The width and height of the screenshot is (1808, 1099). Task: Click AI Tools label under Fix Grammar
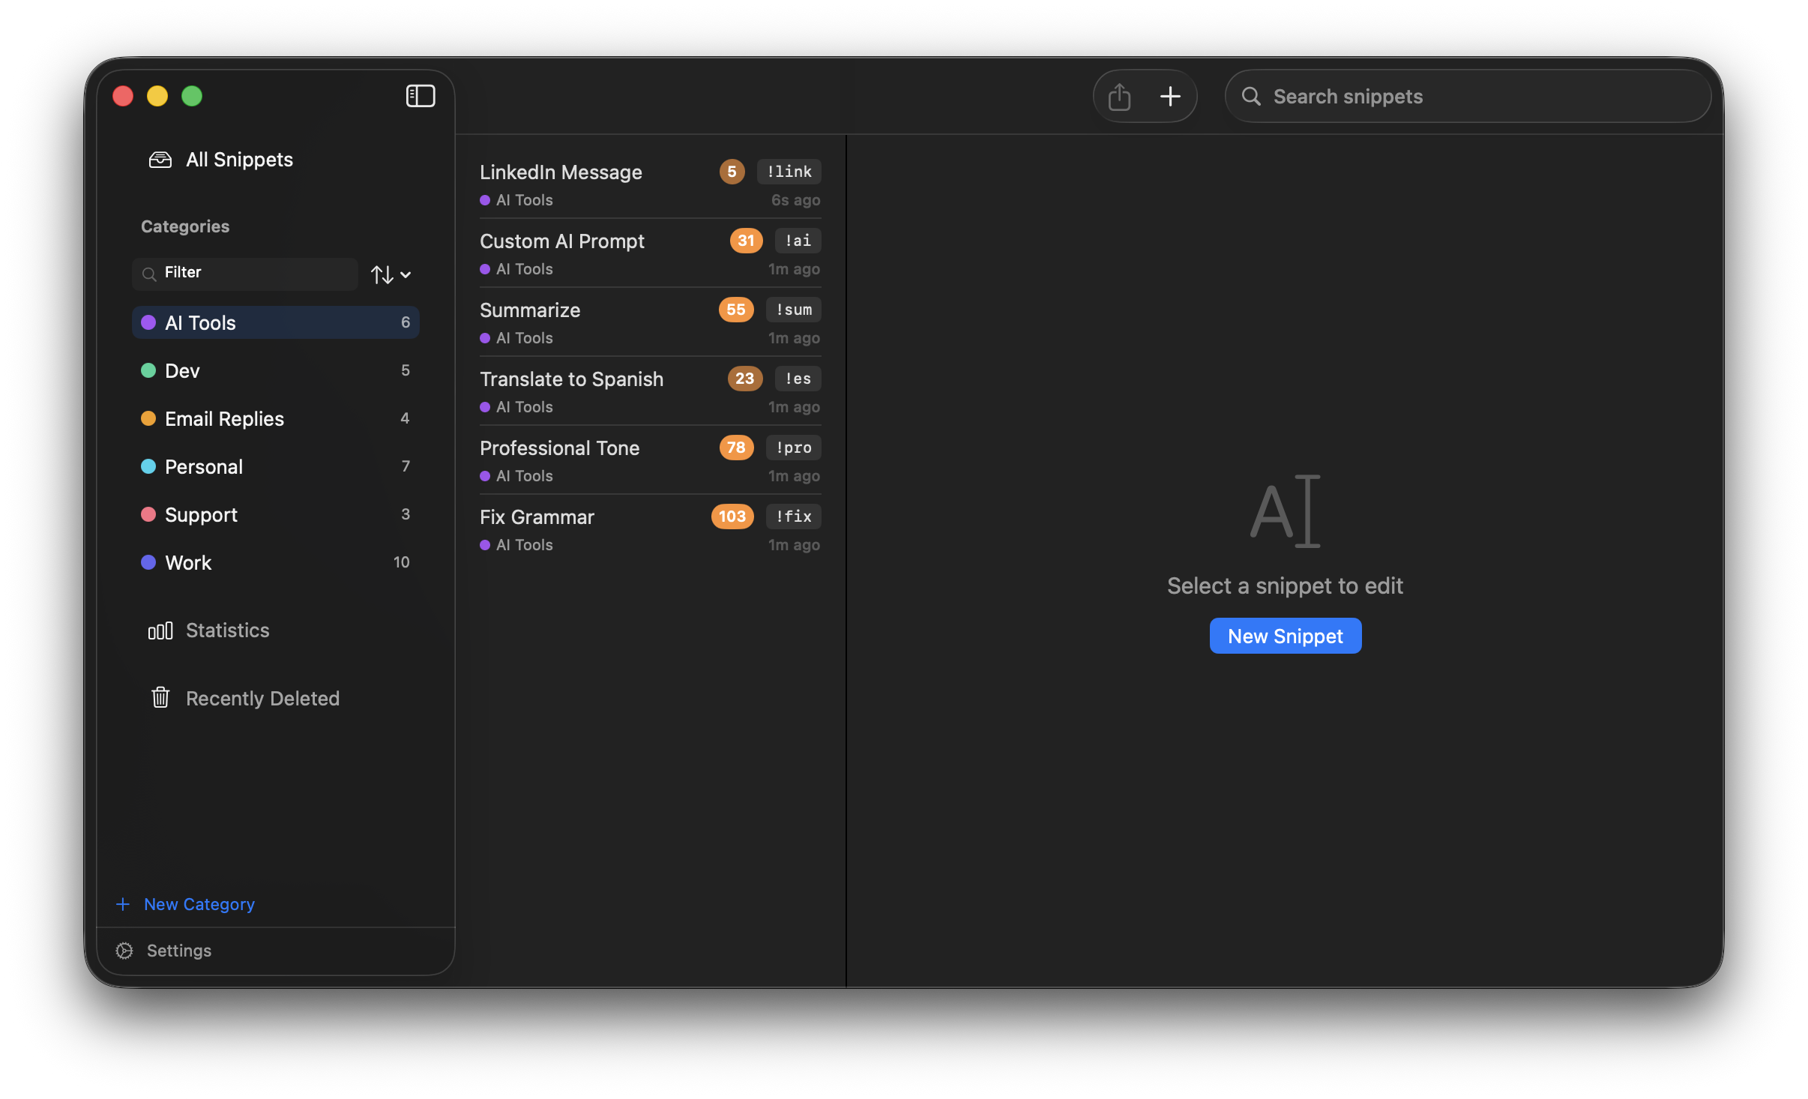(x=524, y=545)
